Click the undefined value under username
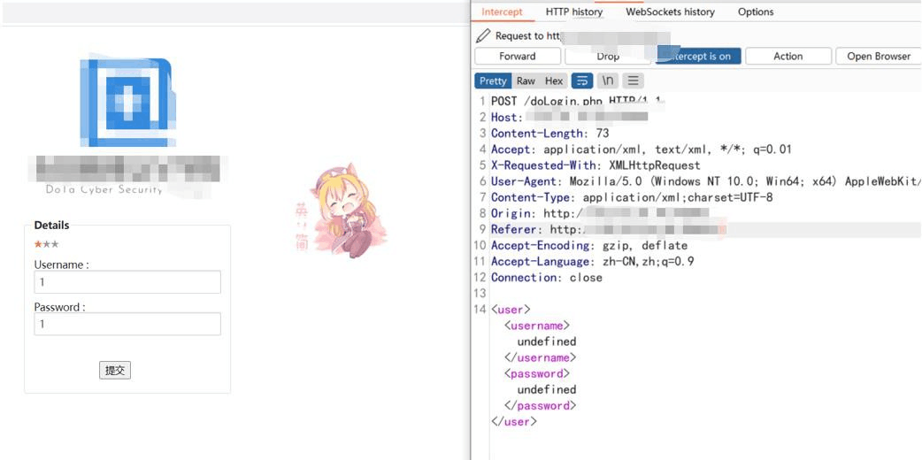 [x=547, y=341]
